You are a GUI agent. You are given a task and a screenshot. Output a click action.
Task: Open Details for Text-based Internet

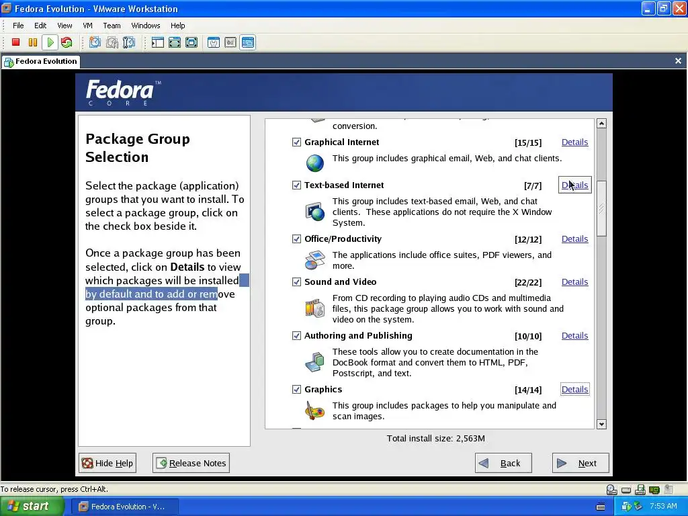point(575,185)
